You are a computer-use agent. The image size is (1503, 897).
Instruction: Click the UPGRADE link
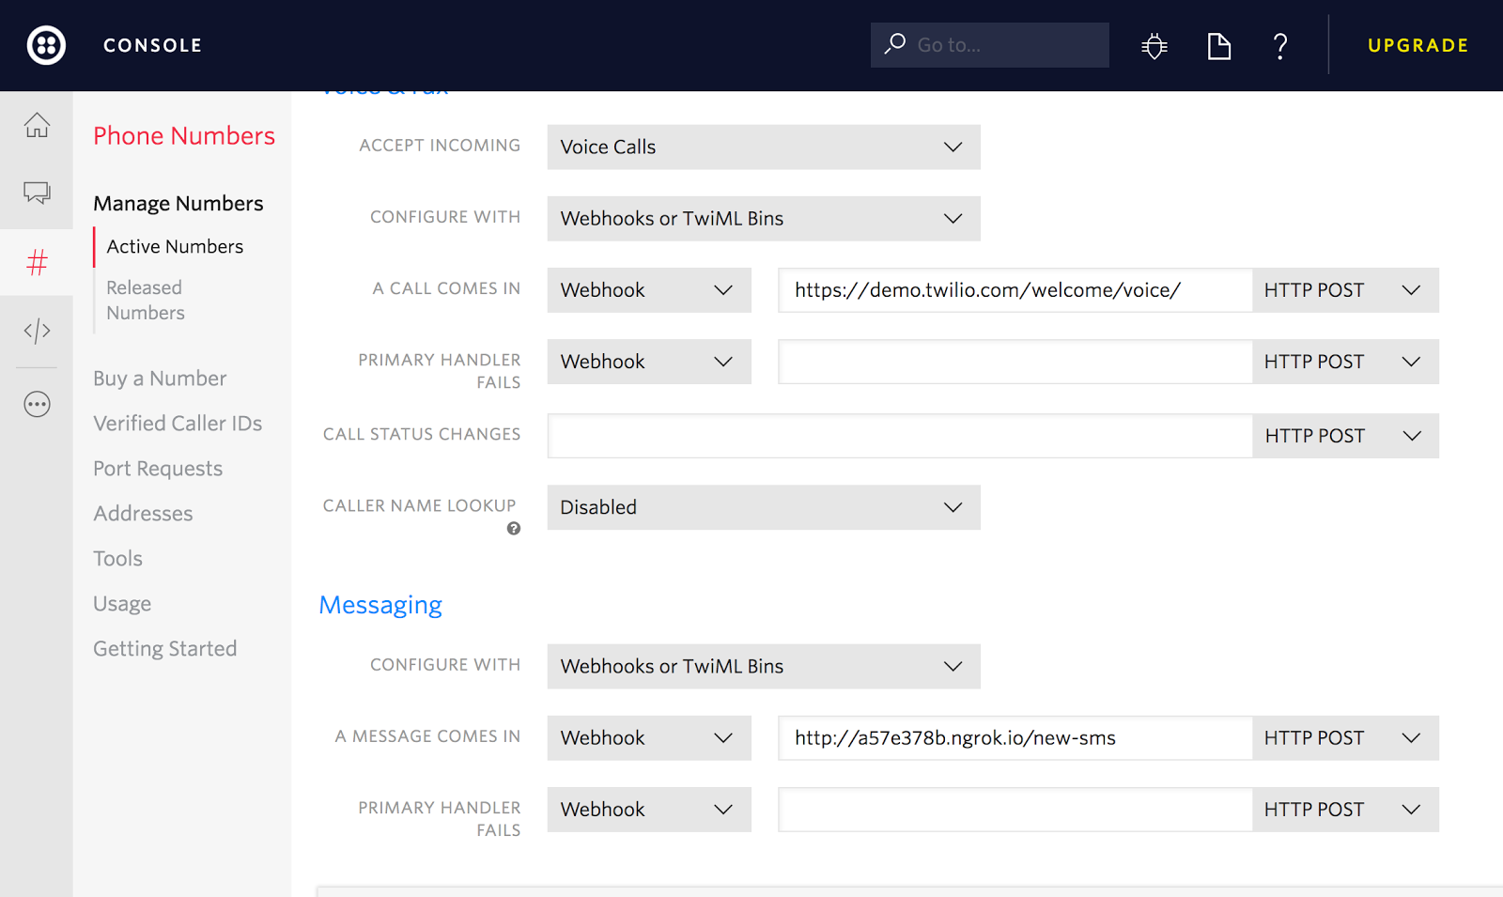click(1418, 45)
